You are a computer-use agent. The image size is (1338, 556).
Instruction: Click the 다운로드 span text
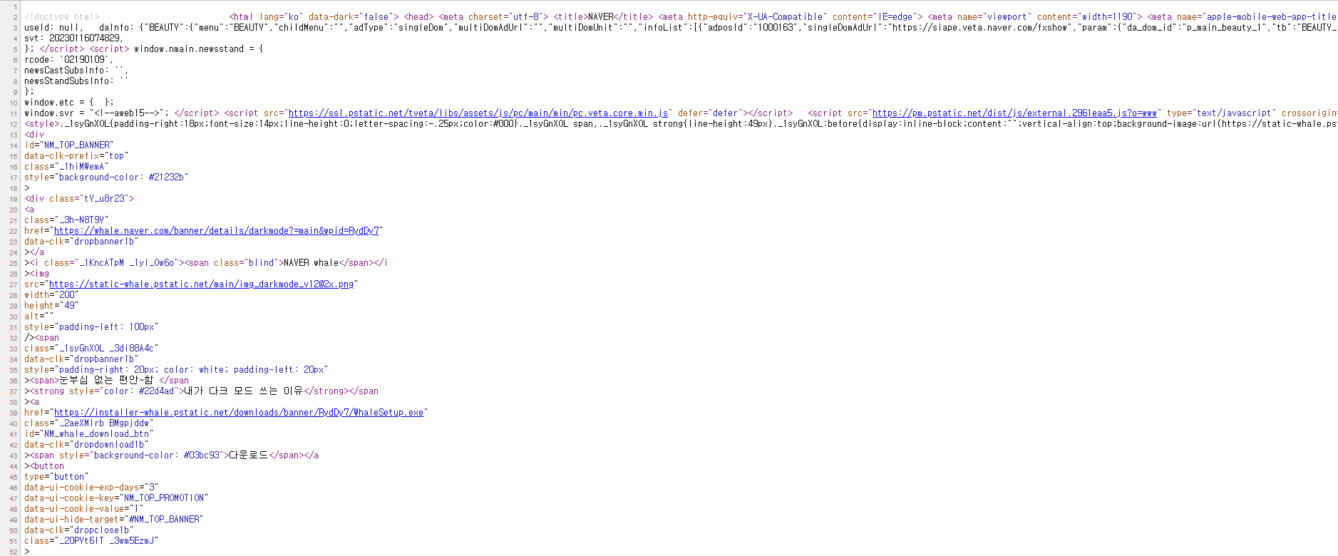[x=248, y=455]
